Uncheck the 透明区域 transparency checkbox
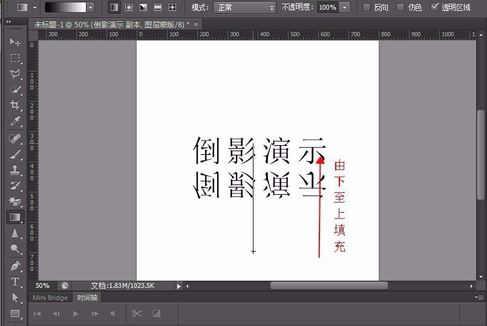The height and width of the screenshot is (326, 487). (434, 7)
